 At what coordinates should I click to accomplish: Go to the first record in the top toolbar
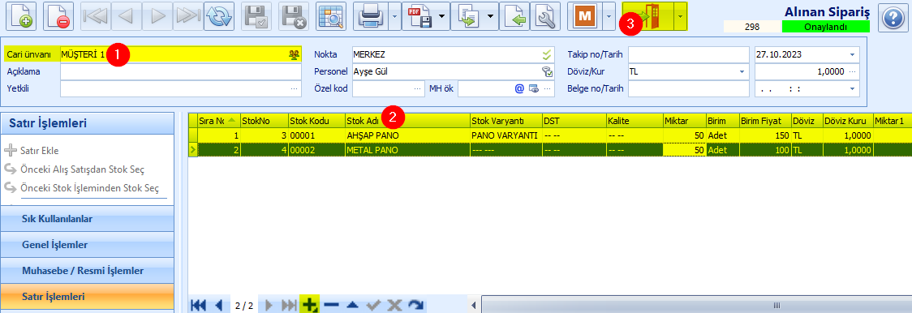coord(96,17)
